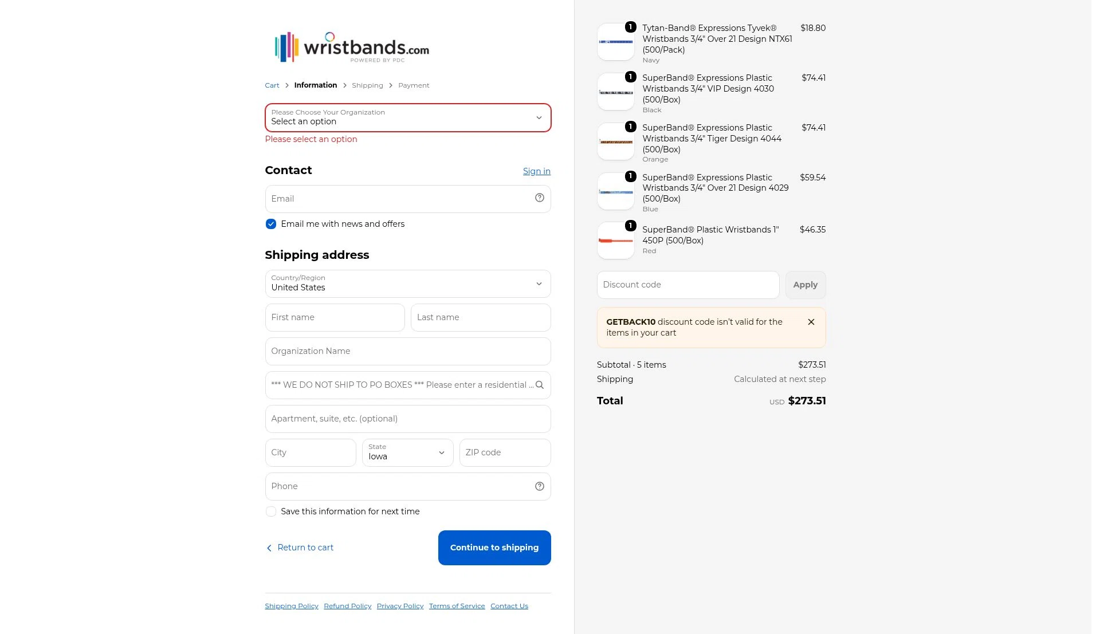Click the email field help icon
The image size is (1100, 634).
point(539,198)
